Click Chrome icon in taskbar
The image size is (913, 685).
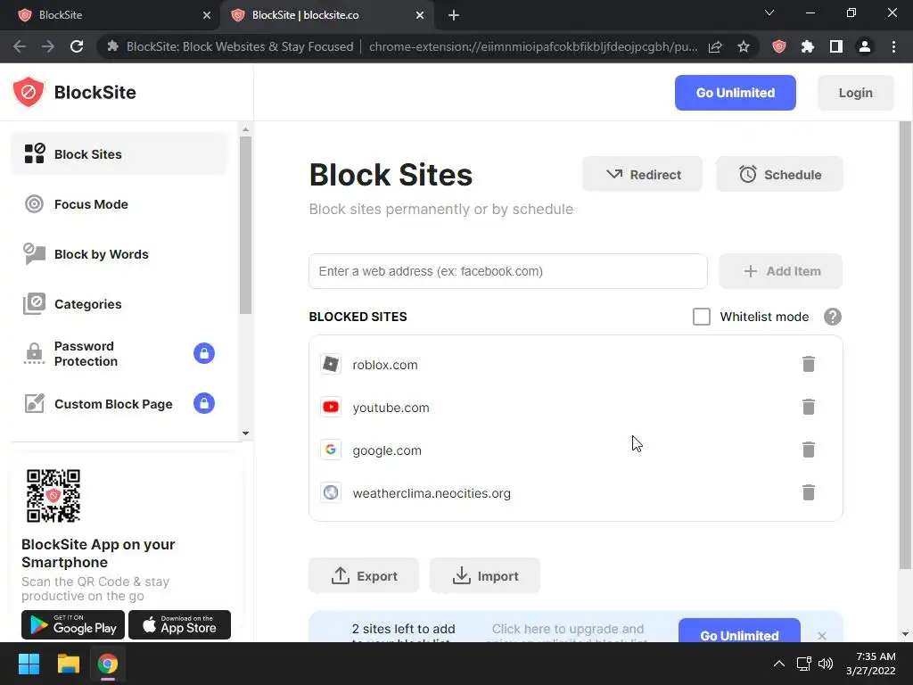click(x=107, y=664)
